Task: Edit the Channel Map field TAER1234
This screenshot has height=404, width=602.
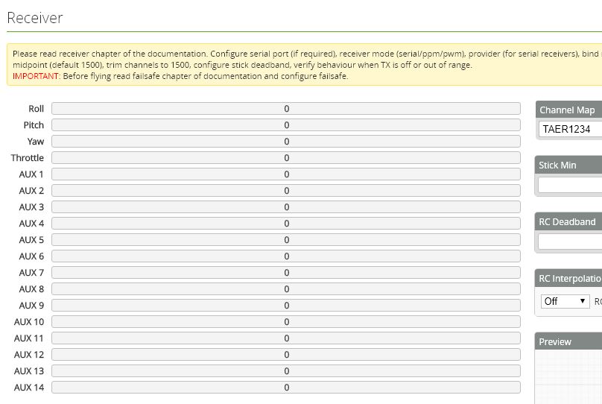Action: (570, 129)
